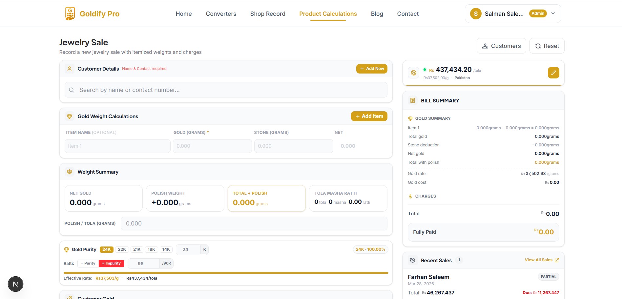
Task: Click the 24K · 100.00% purity badge
Action: pyautogui.click(x=370, y=249)
